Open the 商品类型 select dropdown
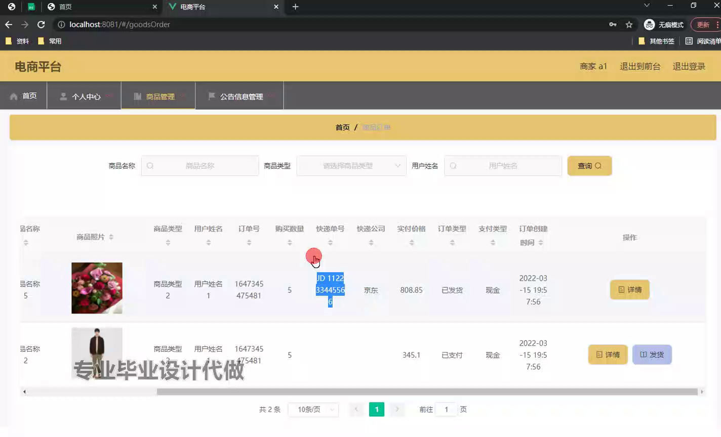 pos(351,166)
